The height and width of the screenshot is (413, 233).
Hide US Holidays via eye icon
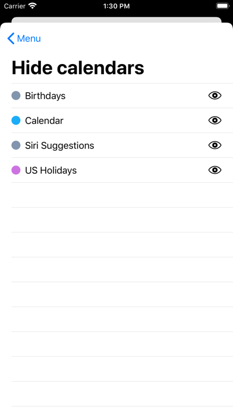215,170
